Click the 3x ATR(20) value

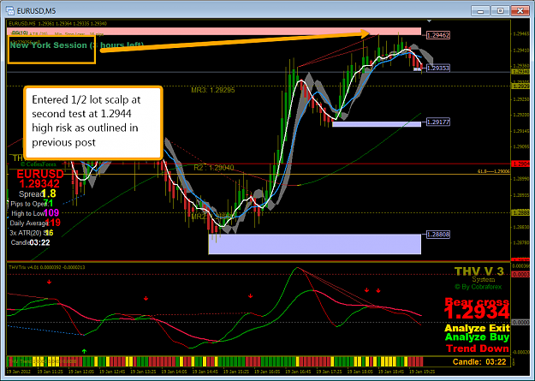(x=49, y=233)
